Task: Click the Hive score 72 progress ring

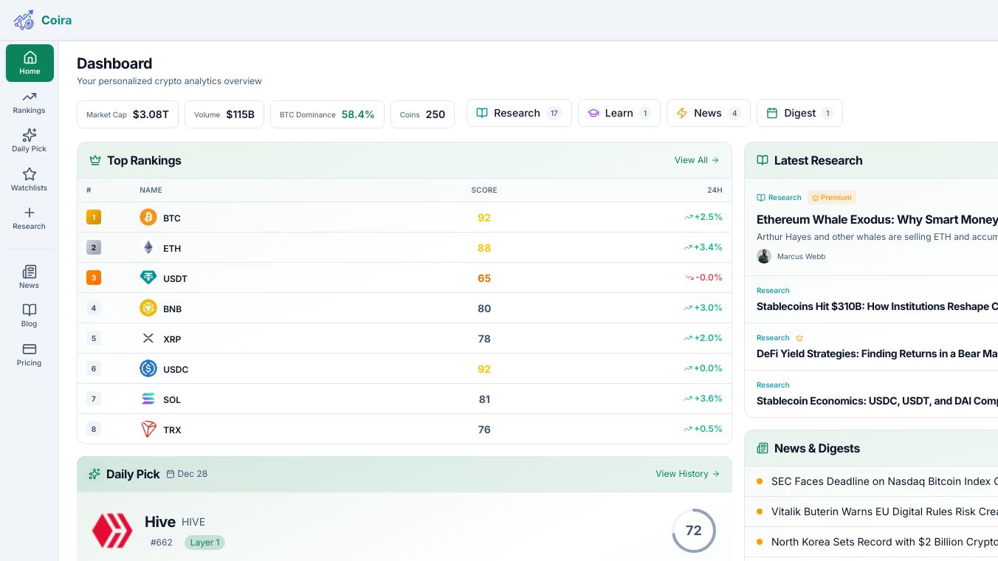Action: pos(693,531)
